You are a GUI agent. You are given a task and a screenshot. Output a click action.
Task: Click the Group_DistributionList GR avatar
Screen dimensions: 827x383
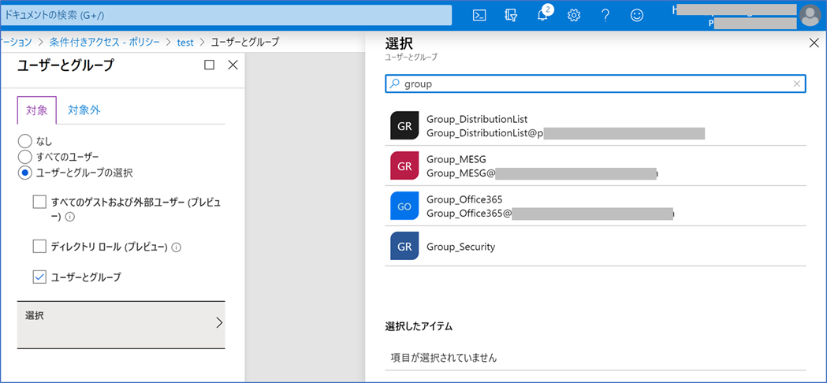coord(404,125)
